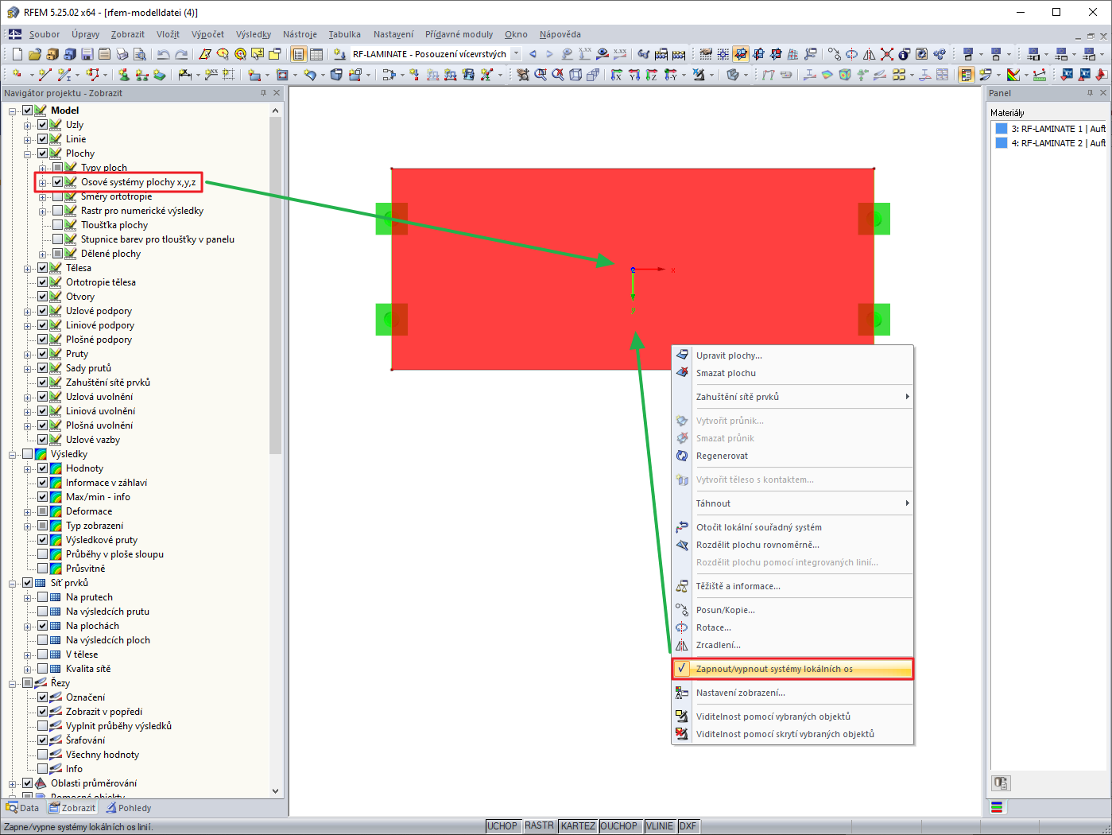The width and height of the screenshot is (1112, 835).
Task: Open an existing model with folder icon
Action: [34, 54]
